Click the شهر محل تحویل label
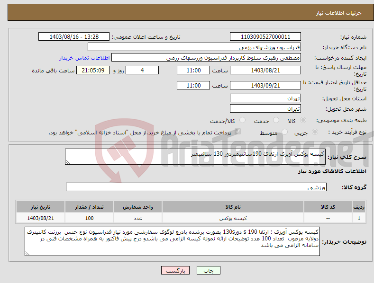 coord(346,109)
